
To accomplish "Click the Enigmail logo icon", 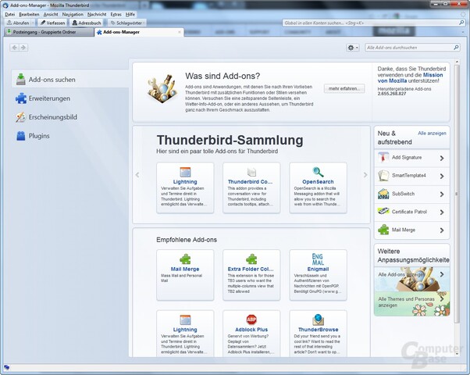I will point(318,259).
